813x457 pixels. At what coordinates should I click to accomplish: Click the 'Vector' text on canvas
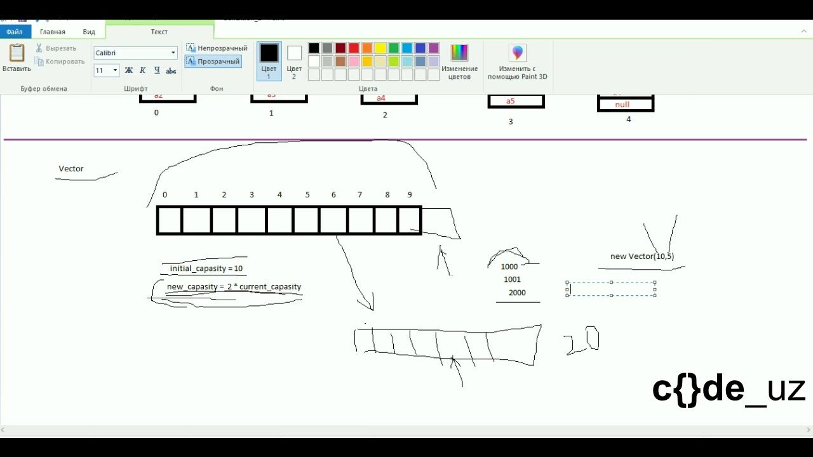point(71,169)
